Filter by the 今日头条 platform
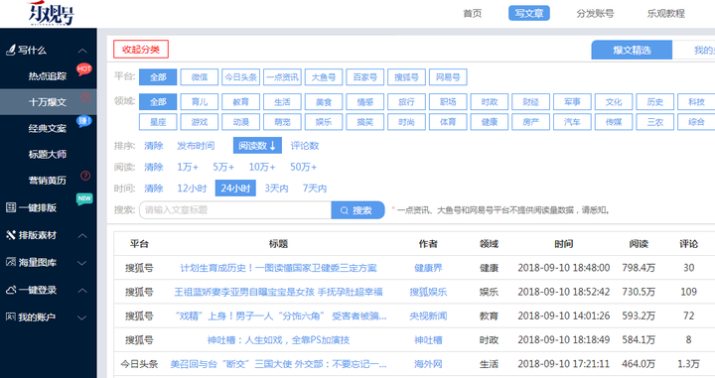 tap(240, 77)
